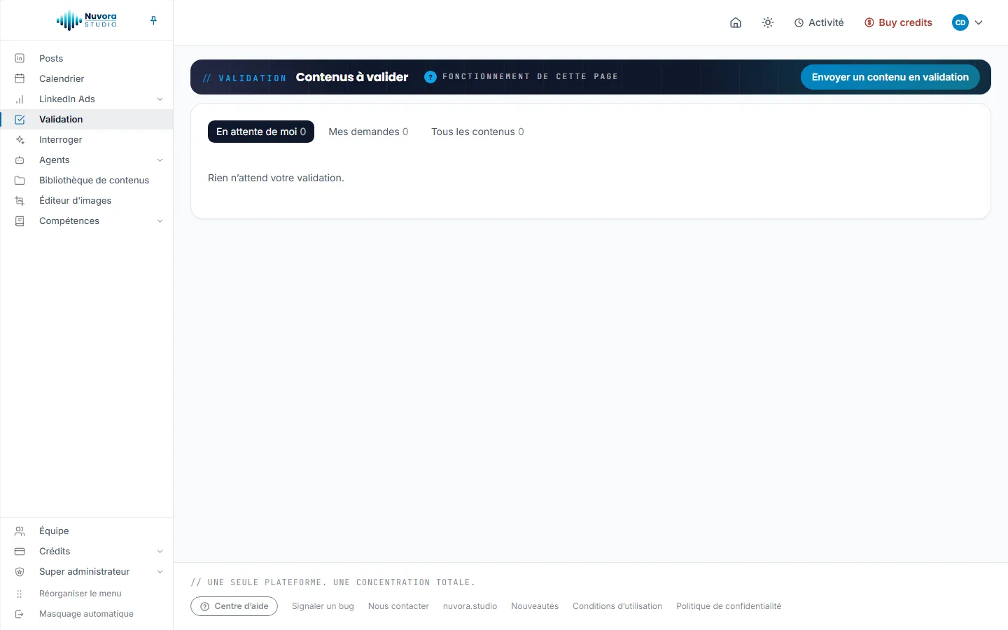
Task: Click Nouveautés footer link
Action: (535, 606)
